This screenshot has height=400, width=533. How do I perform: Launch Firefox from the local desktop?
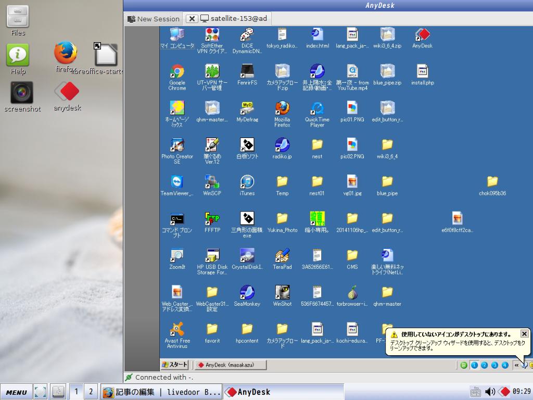[x=65, y=56]
